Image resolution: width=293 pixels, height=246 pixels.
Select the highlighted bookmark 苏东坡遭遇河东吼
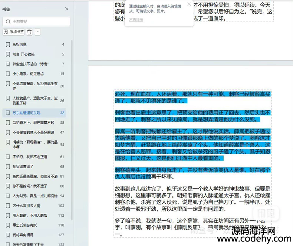(34, 113)
